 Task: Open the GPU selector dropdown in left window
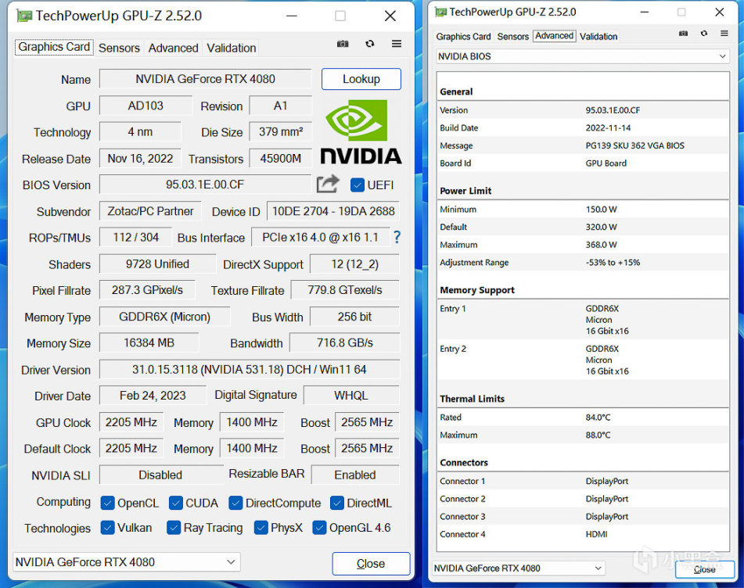[126, 562]
